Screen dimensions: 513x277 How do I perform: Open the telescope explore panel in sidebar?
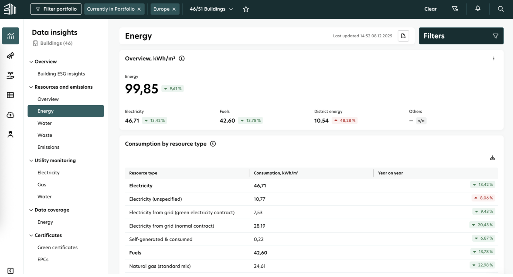pyautogui.click(x=10, y=56)
